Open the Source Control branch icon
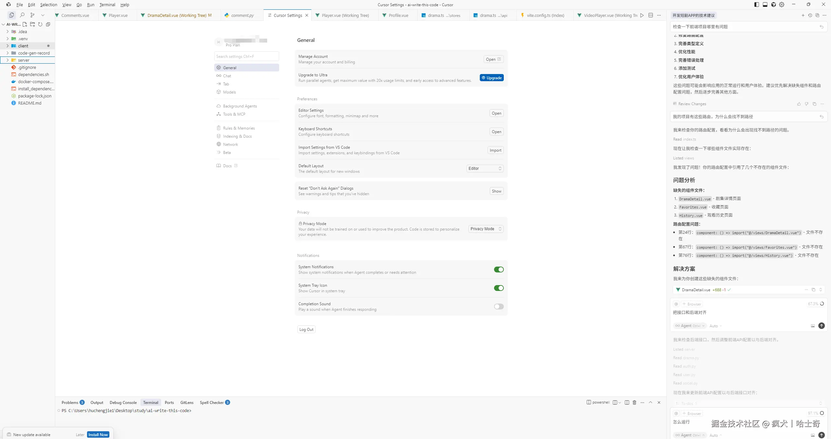This screenshot has width=831, height=439. click(32, 15)
